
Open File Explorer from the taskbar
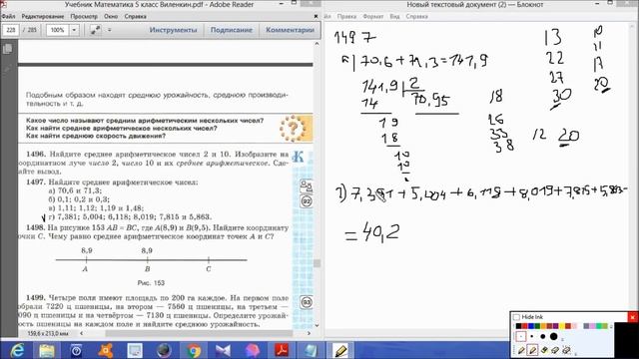(x=47, y=350)
